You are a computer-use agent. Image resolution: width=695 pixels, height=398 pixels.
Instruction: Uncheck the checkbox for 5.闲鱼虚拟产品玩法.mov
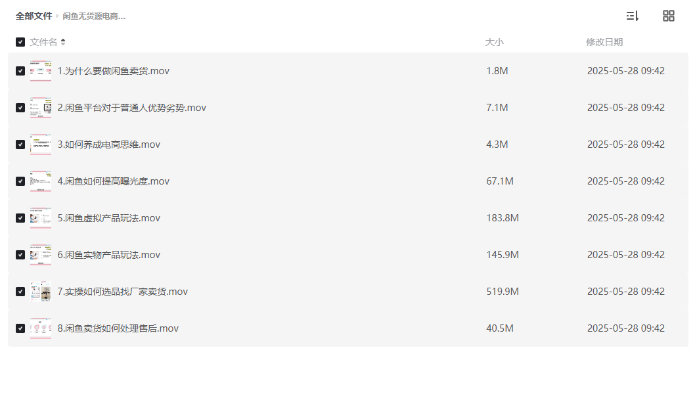click(20, 218)
